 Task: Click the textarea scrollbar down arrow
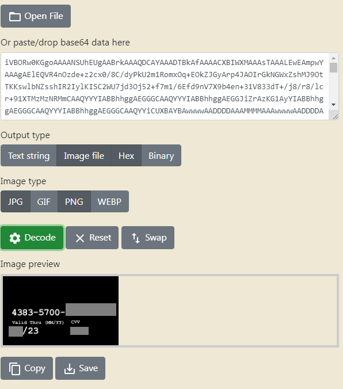pos(333,105)
